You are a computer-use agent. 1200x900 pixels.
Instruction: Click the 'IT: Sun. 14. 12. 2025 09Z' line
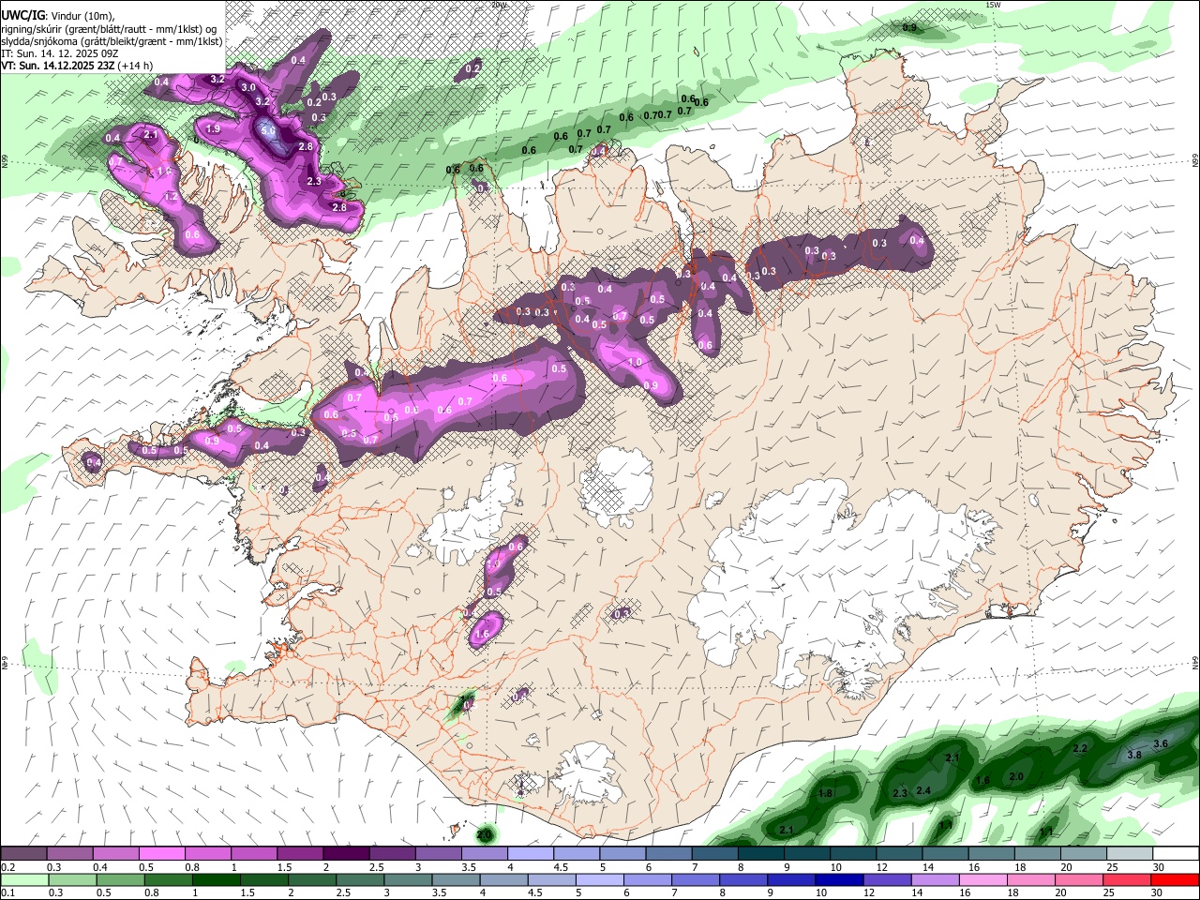click(60, 54)
